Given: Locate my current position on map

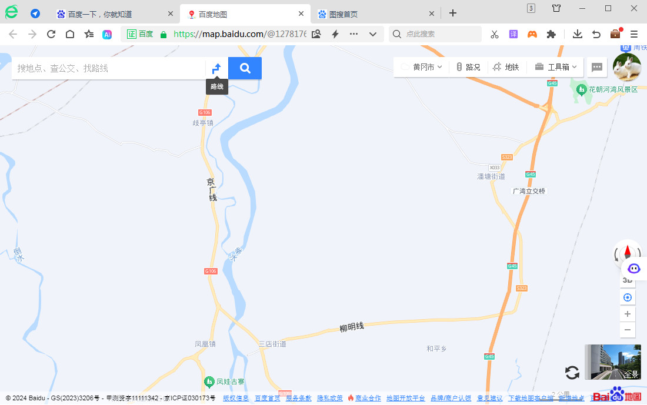Looking at the screenshot, I should pyautogui.click(x=628, y=297).
